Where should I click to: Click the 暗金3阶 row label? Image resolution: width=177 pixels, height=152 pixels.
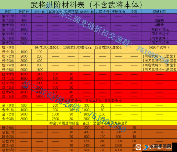pos(8,141)
